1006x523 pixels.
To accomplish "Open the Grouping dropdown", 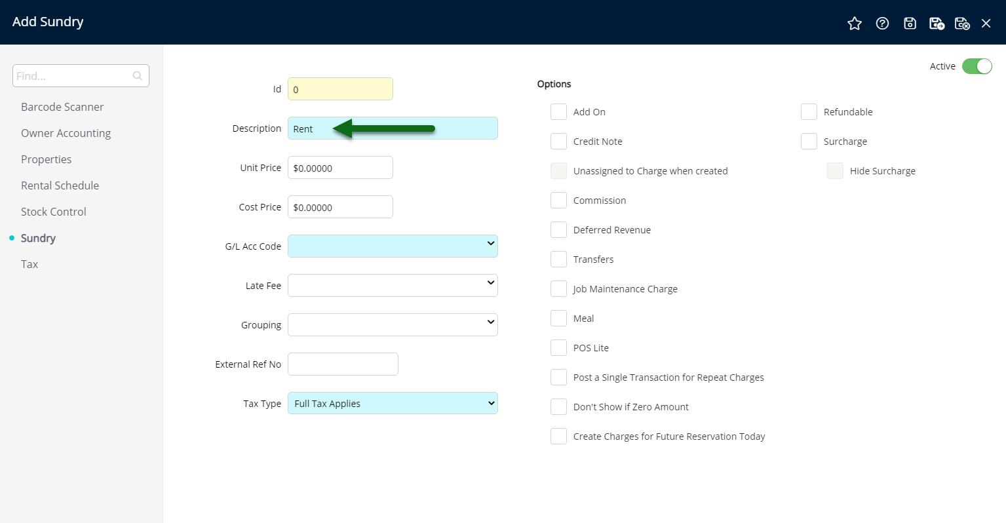I will [x=393, y=324].
